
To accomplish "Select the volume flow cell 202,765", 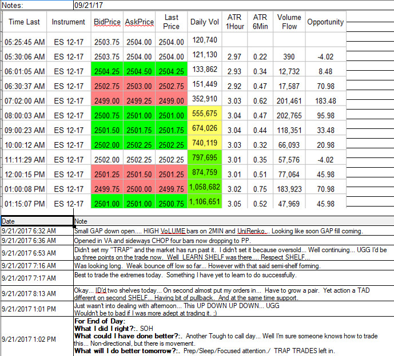I will (x=289, y=114).
